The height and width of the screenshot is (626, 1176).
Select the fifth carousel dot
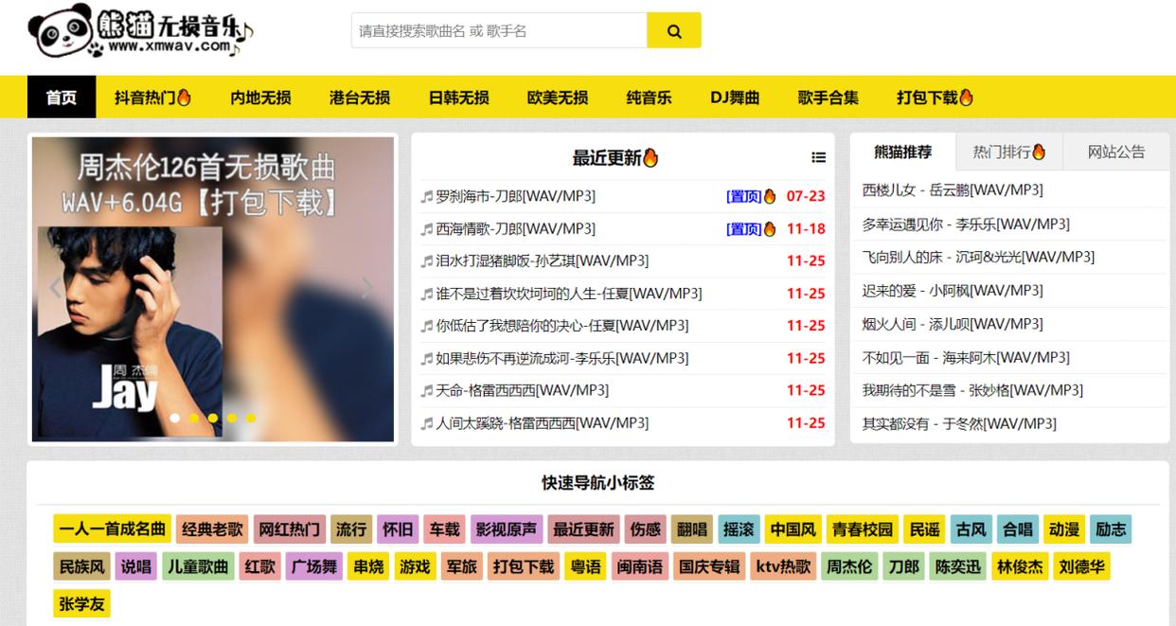pyautogui.click(x=250, y=418)
